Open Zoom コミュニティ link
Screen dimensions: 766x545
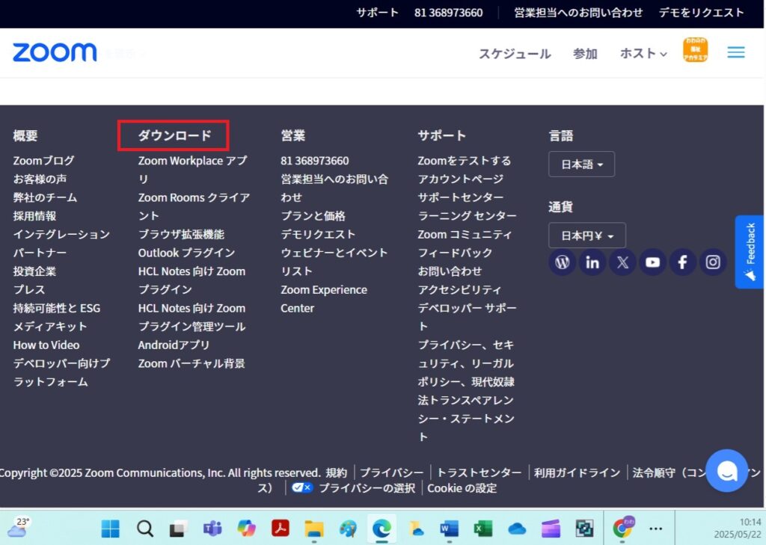[x=465, y=234]
